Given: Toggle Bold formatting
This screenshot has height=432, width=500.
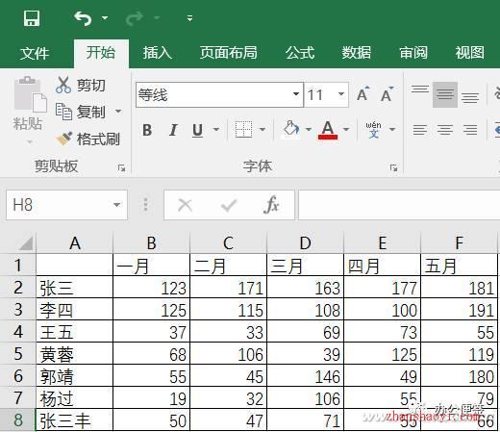Looking at the screenshot, I should coord(147,130).
